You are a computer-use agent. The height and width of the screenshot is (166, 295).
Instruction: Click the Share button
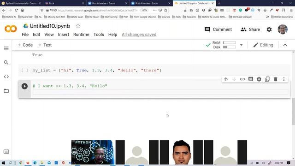pyautogui.click(x=250, y=30)
